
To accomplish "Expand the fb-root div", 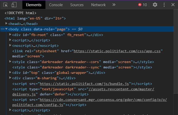I will coord(10,34).
